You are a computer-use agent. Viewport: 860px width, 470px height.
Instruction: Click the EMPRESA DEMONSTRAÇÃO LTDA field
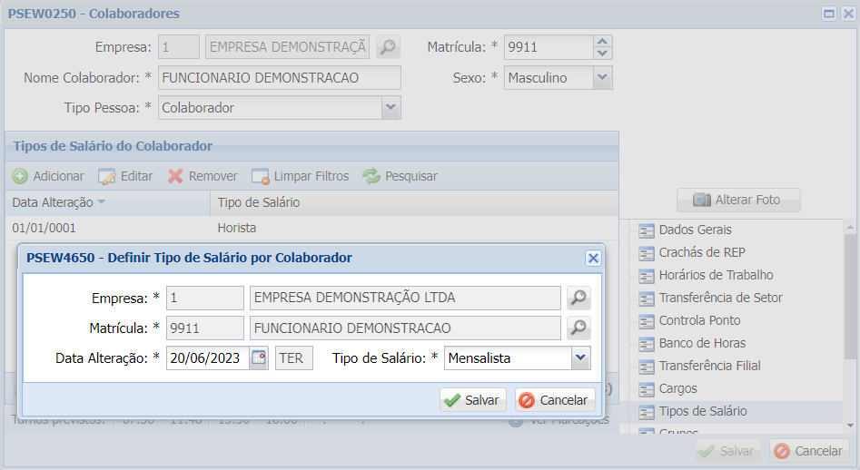[x=405, y=298]
